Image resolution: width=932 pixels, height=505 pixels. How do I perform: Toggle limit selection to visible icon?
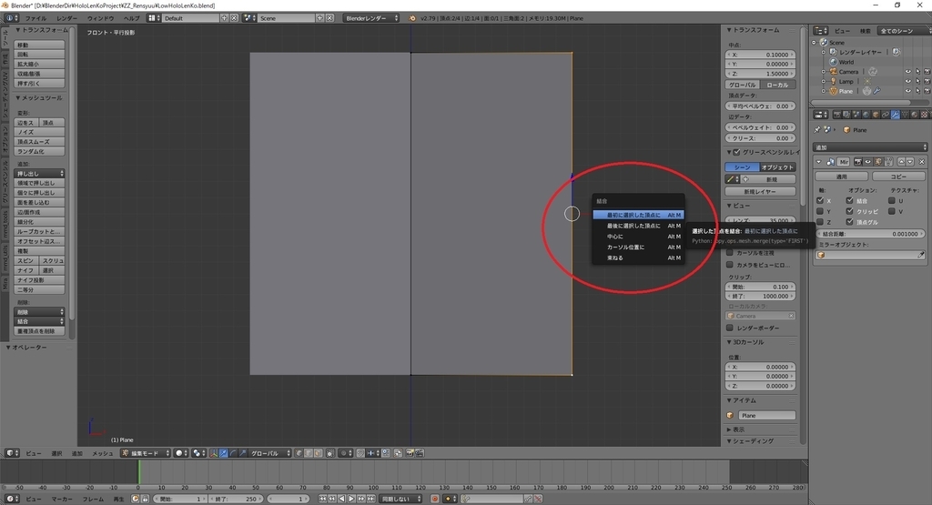[329, 453]
